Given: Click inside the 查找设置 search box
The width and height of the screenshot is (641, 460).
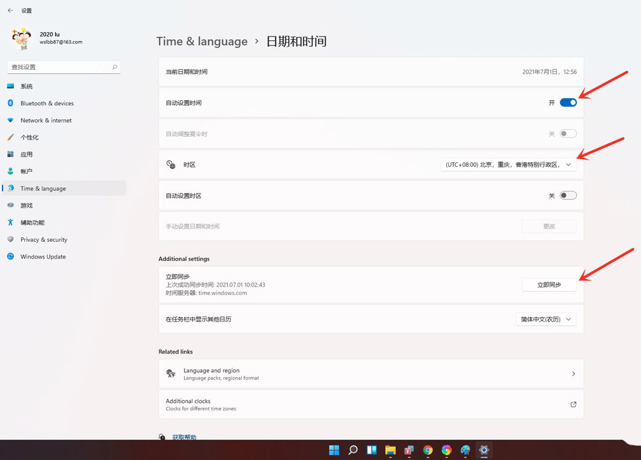Looking at the screenshot, I should tap(64, 67).
